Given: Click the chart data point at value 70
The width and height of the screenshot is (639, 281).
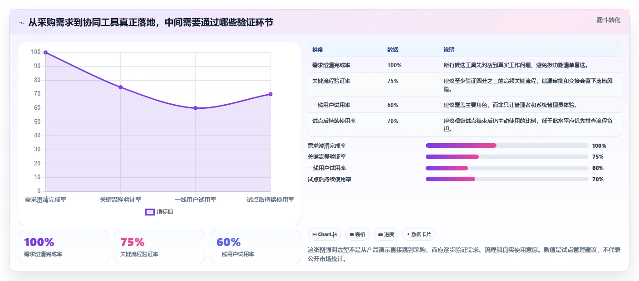Looking at the screenshot, I should [x=270, y=94].
